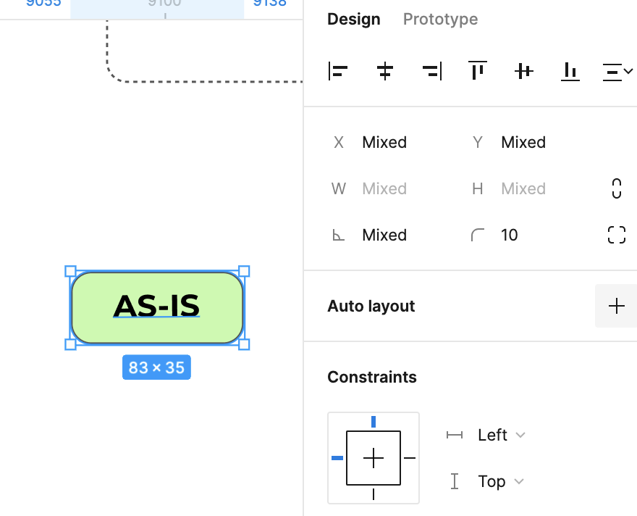Click the AS-IS text label on canvas
637x516 pixels.
point(156,307)
